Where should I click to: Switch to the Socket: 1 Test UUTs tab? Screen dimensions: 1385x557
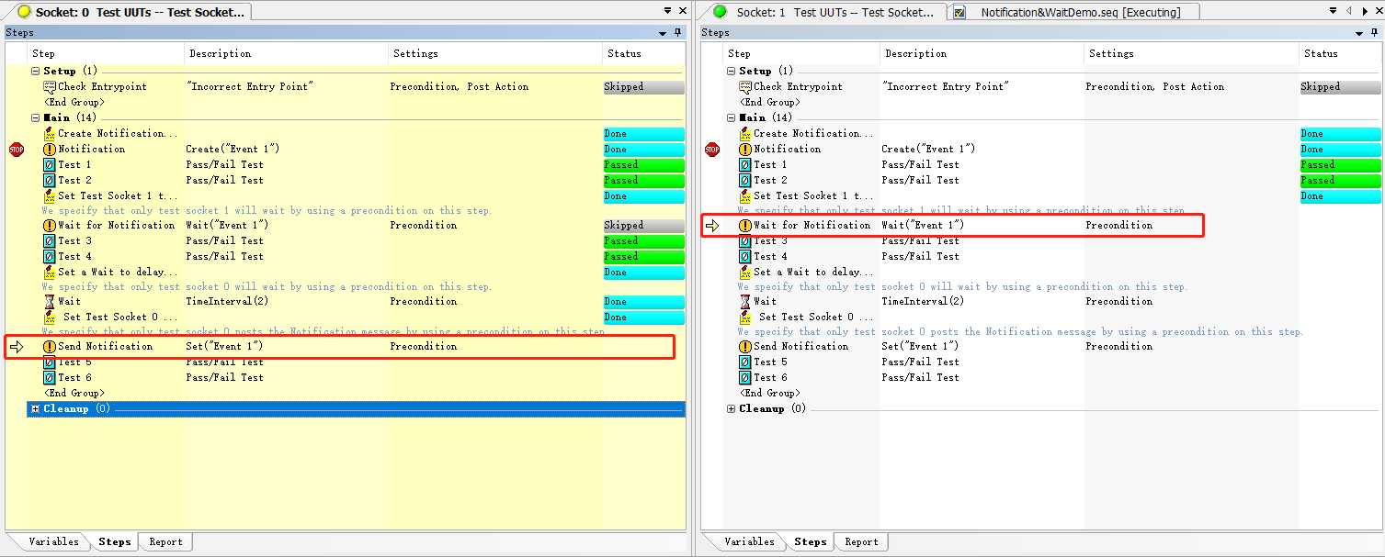click(825, 12)
